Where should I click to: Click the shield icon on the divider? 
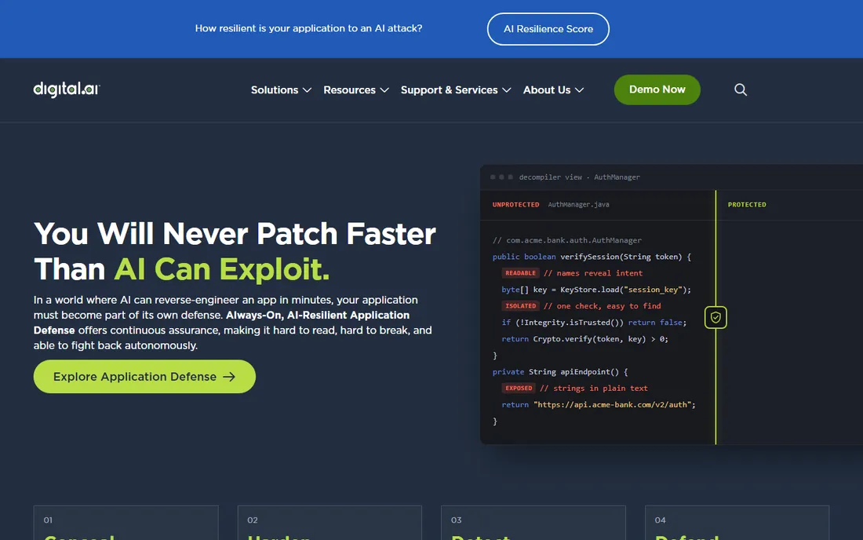tap(716, 318)
